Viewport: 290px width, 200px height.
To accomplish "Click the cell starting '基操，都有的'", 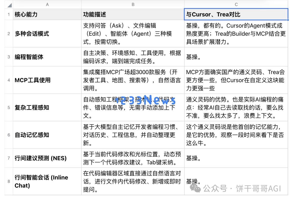I will pyautogui.click(x=236, y=34).
